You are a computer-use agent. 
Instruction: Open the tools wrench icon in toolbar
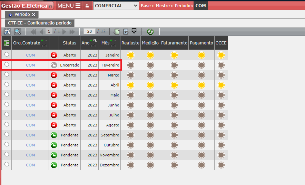[7, 32]
